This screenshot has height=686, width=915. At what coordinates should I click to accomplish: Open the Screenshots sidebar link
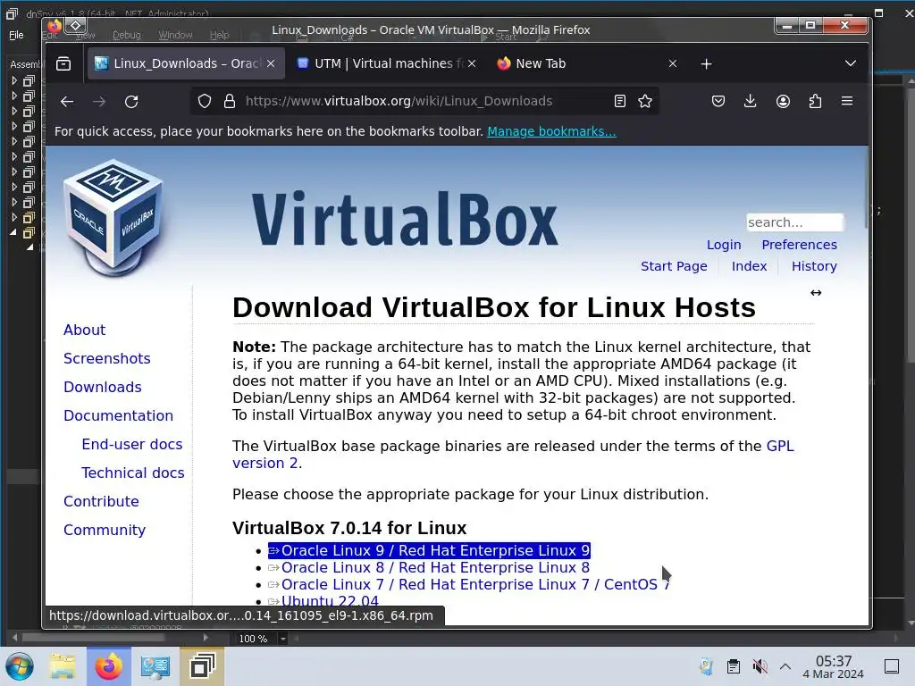pyautogui.click(x=107, y=358)
